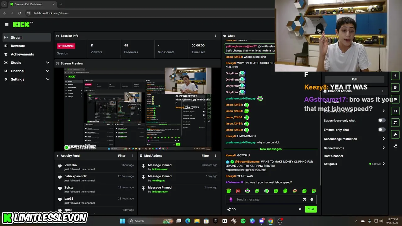Click patrickparent17 in the Activity Feed
Viewport: 402px width, 226px height.
(x=75, y=176)
